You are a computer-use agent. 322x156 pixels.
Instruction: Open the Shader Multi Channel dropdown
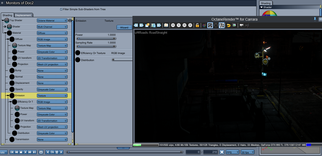(52, 27)
